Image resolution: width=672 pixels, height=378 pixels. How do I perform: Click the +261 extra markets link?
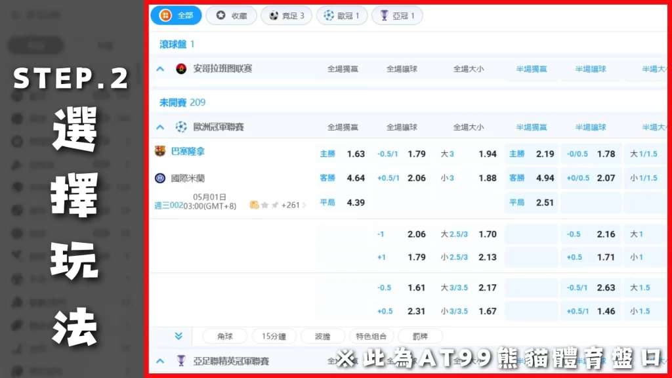click(291, 205)
